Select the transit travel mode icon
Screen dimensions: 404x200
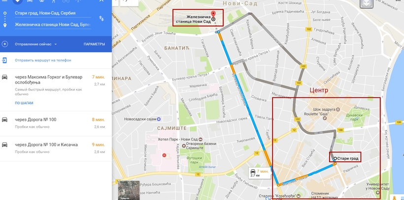point(42,1)
